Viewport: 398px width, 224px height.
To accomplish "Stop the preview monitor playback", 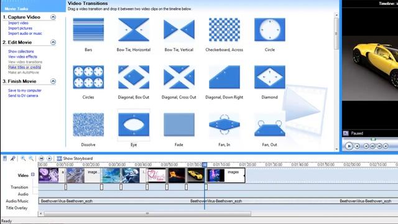I will (x=357, y=146).
